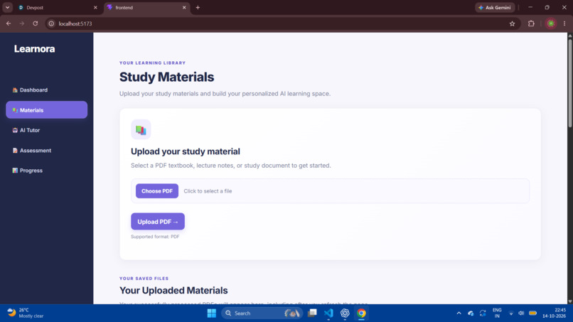573x322 pixels.
Task: Click the Upload PDF button
Action: click(x=158, y=222)
